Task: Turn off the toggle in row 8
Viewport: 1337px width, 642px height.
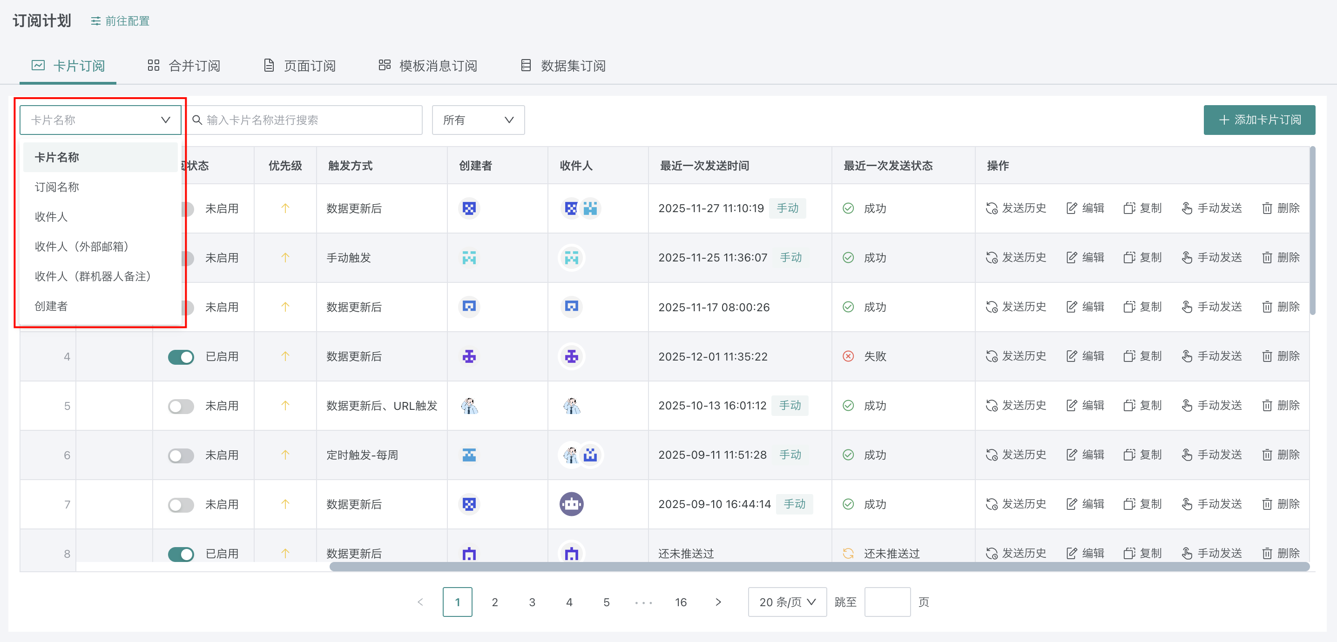Action: click(x=181, y=553)
